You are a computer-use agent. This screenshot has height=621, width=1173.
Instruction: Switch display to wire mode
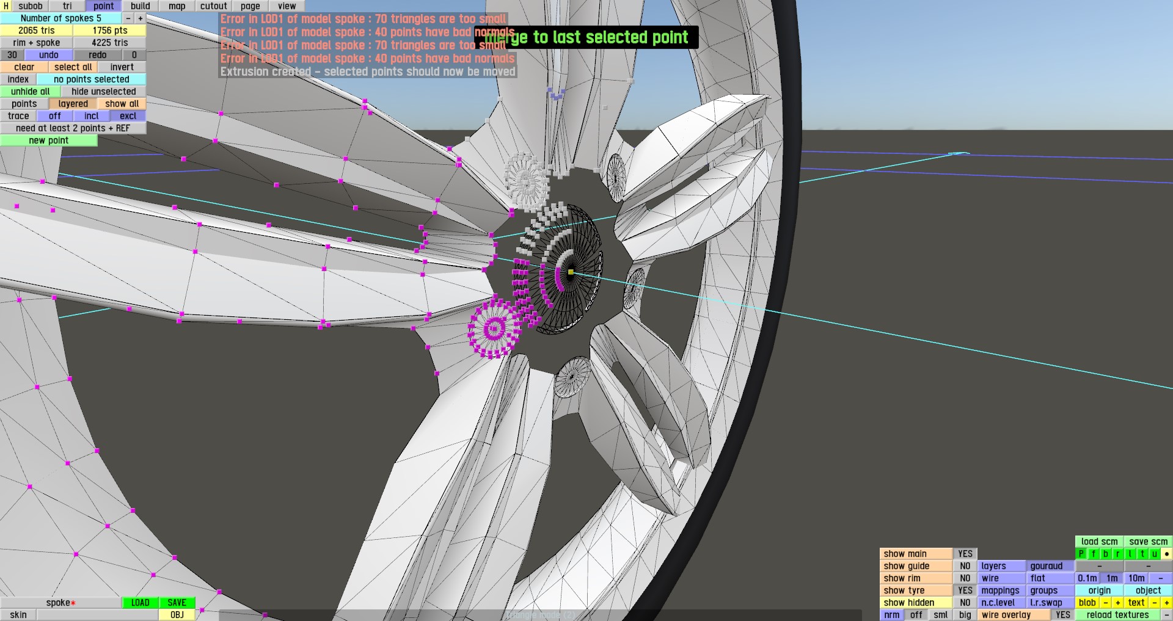[1002, 578]
